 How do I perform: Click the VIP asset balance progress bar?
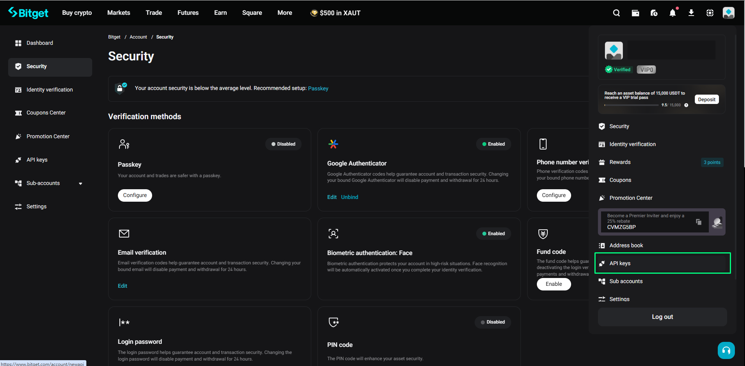(x=631, y=105)
